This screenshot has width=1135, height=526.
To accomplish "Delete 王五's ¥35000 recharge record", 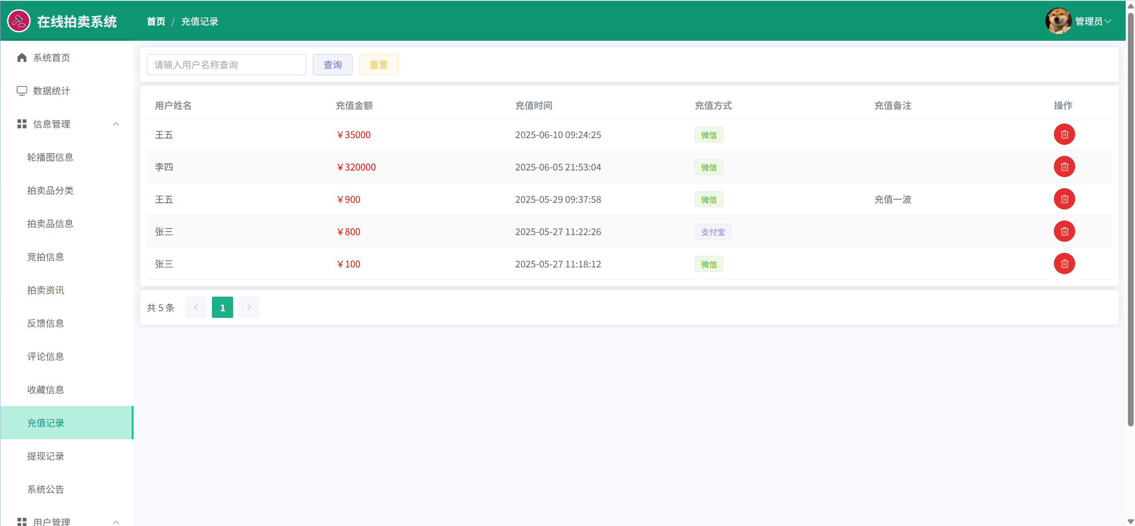I will click(x=1064, y=135).
